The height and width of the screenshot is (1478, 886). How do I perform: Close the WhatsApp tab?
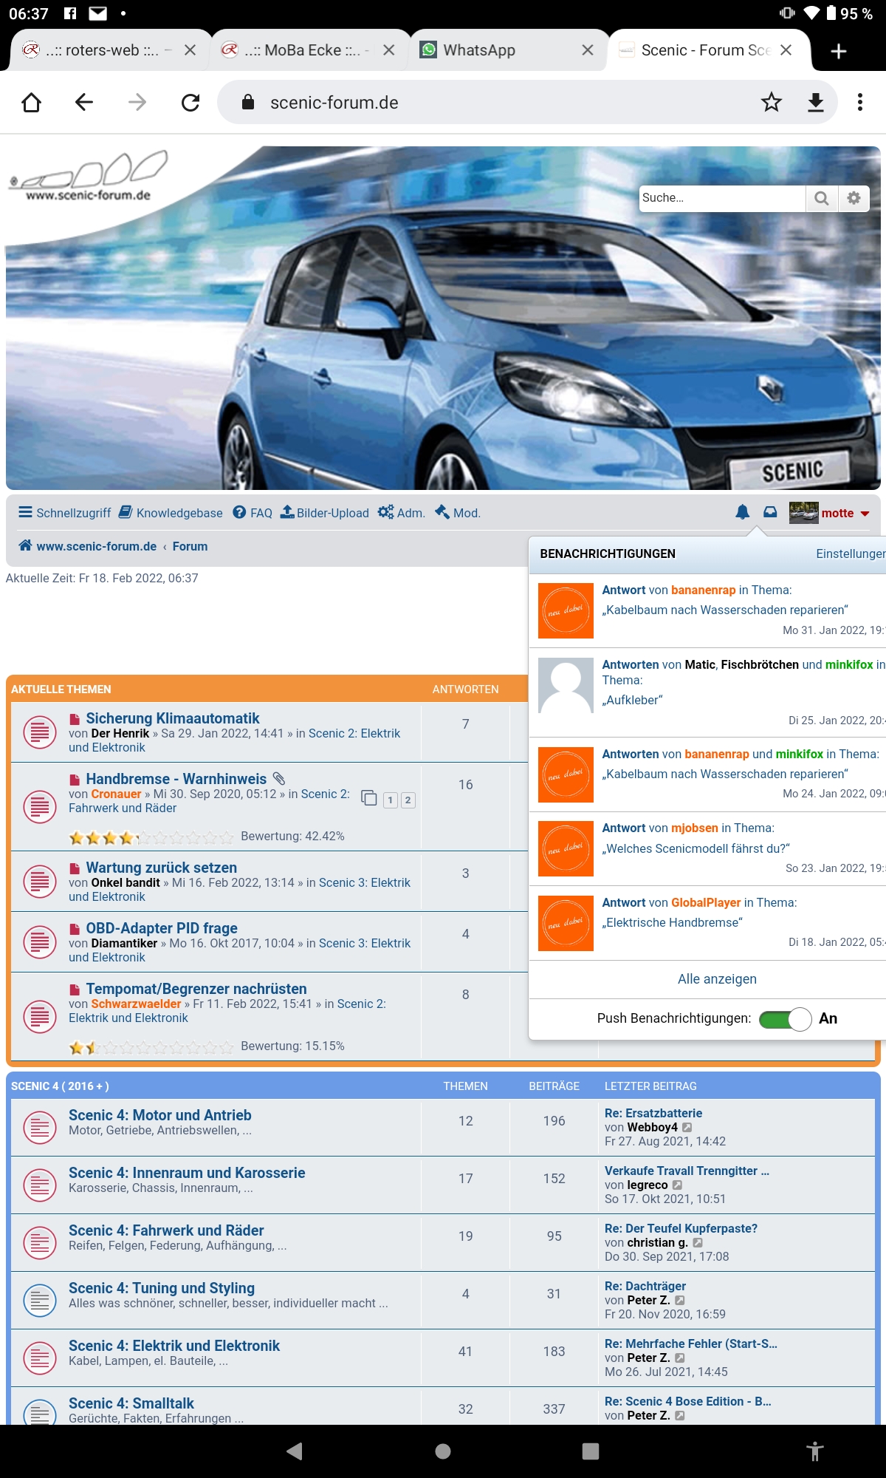(x=588, y=50)
